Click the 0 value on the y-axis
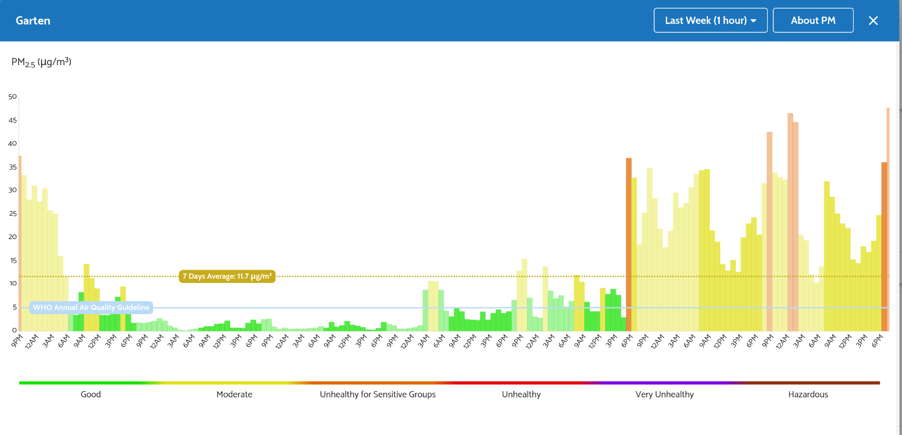 15,330
